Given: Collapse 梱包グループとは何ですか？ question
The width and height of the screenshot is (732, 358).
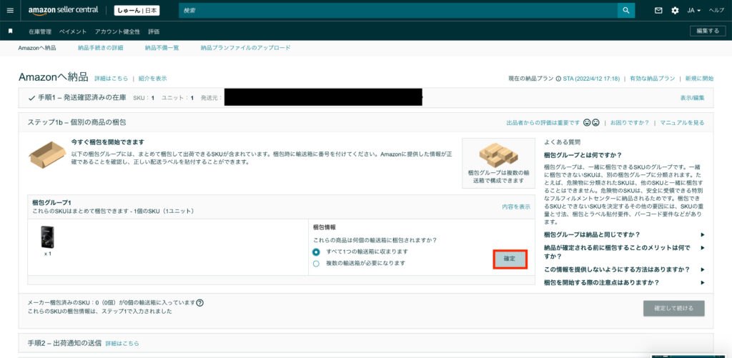Looking at the screenshot, I should 583,155.
